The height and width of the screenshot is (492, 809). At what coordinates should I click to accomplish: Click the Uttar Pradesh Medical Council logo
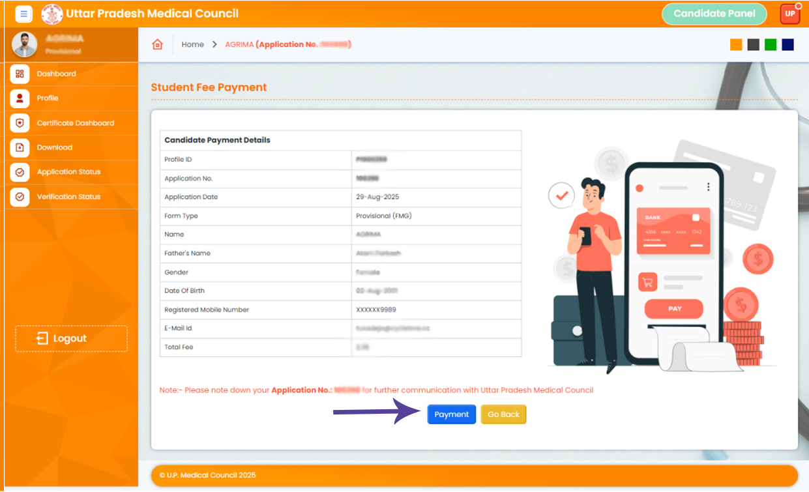click(x=52, y=14)
